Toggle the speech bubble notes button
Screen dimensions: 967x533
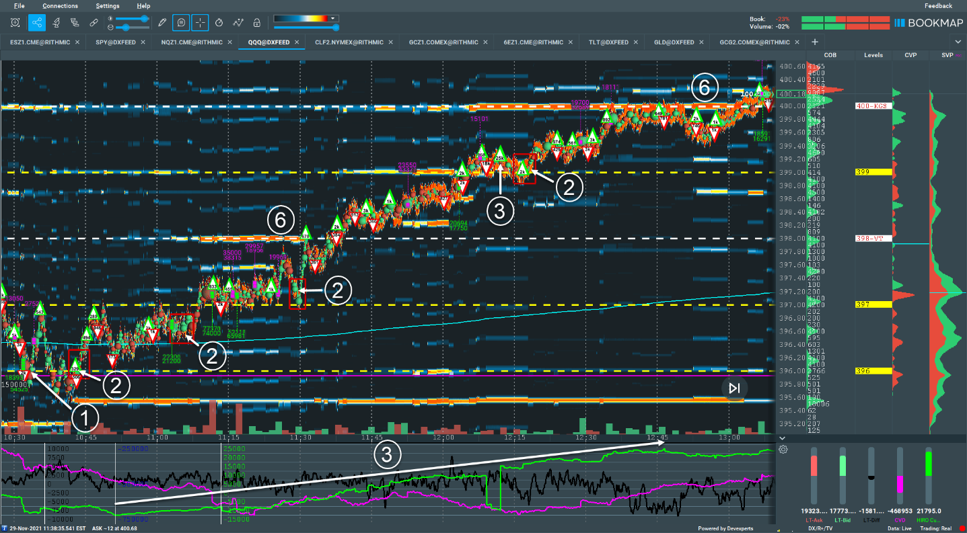click(181, 22)
